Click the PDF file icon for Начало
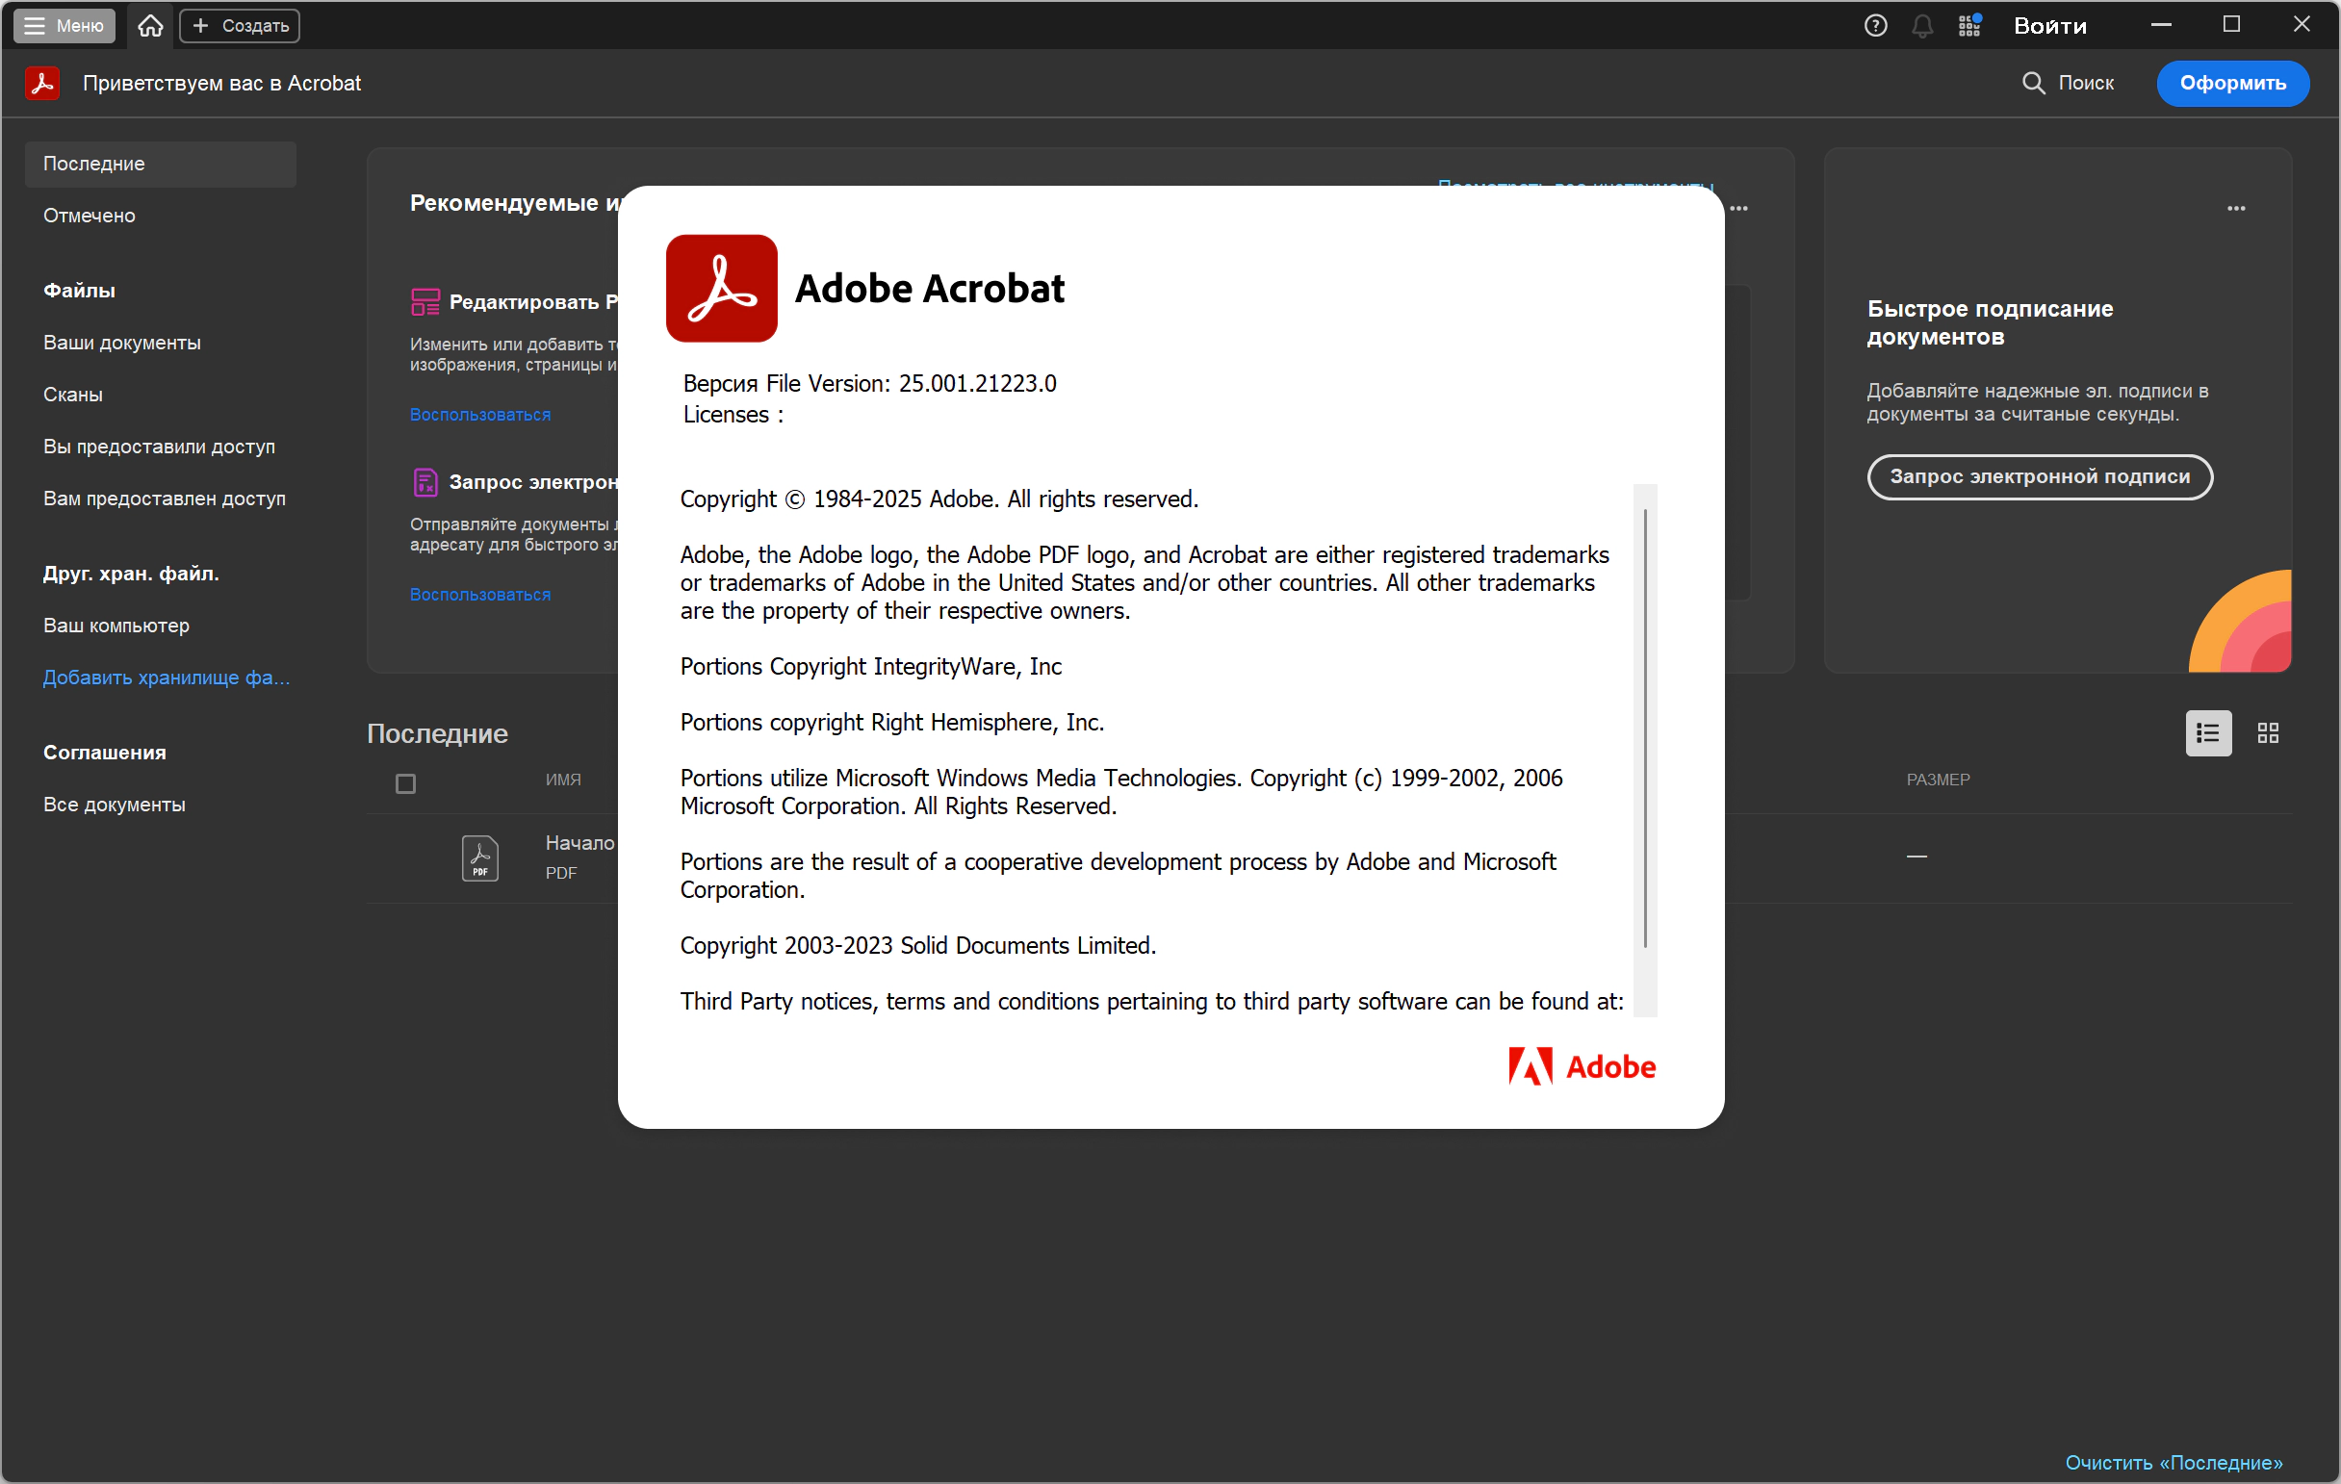The width and height of the screenshot is (2341, 1484). 479,857
